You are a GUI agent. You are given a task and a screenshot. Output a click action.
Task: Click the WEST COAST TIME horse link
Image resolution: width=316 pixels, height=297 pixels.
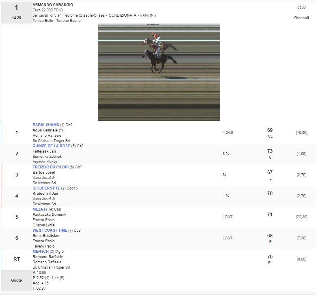pyautogui.click(x=50, y=230)
